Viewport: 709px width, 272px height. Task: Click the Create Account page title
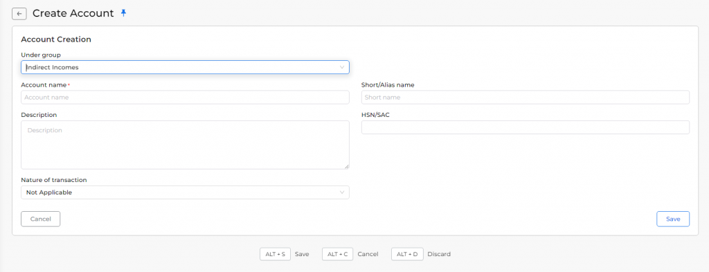pyautogui.click(x=73, y=14)
